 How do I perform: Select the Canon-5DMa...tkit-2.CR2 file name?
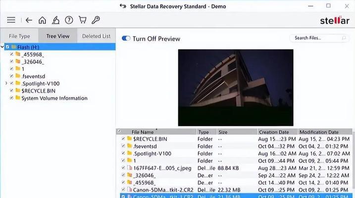pos(163,190)
